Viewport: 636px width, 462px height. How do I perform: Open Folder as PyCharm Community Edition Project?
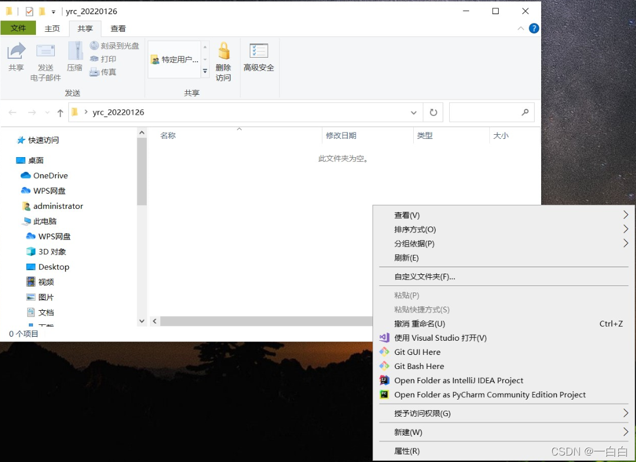489,394
